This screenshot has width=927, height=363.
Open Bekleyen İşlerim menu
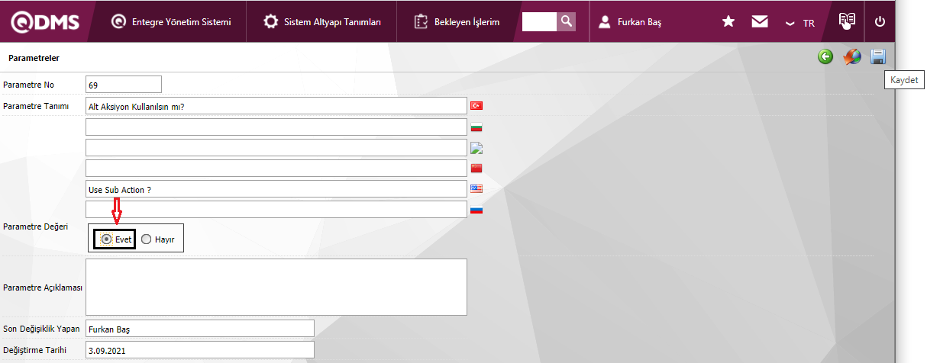[457, 22]
